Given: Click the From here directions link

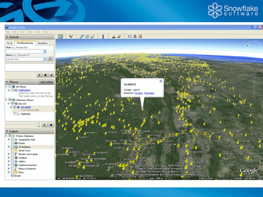Looking at the screenshot, I should point(149,93).
